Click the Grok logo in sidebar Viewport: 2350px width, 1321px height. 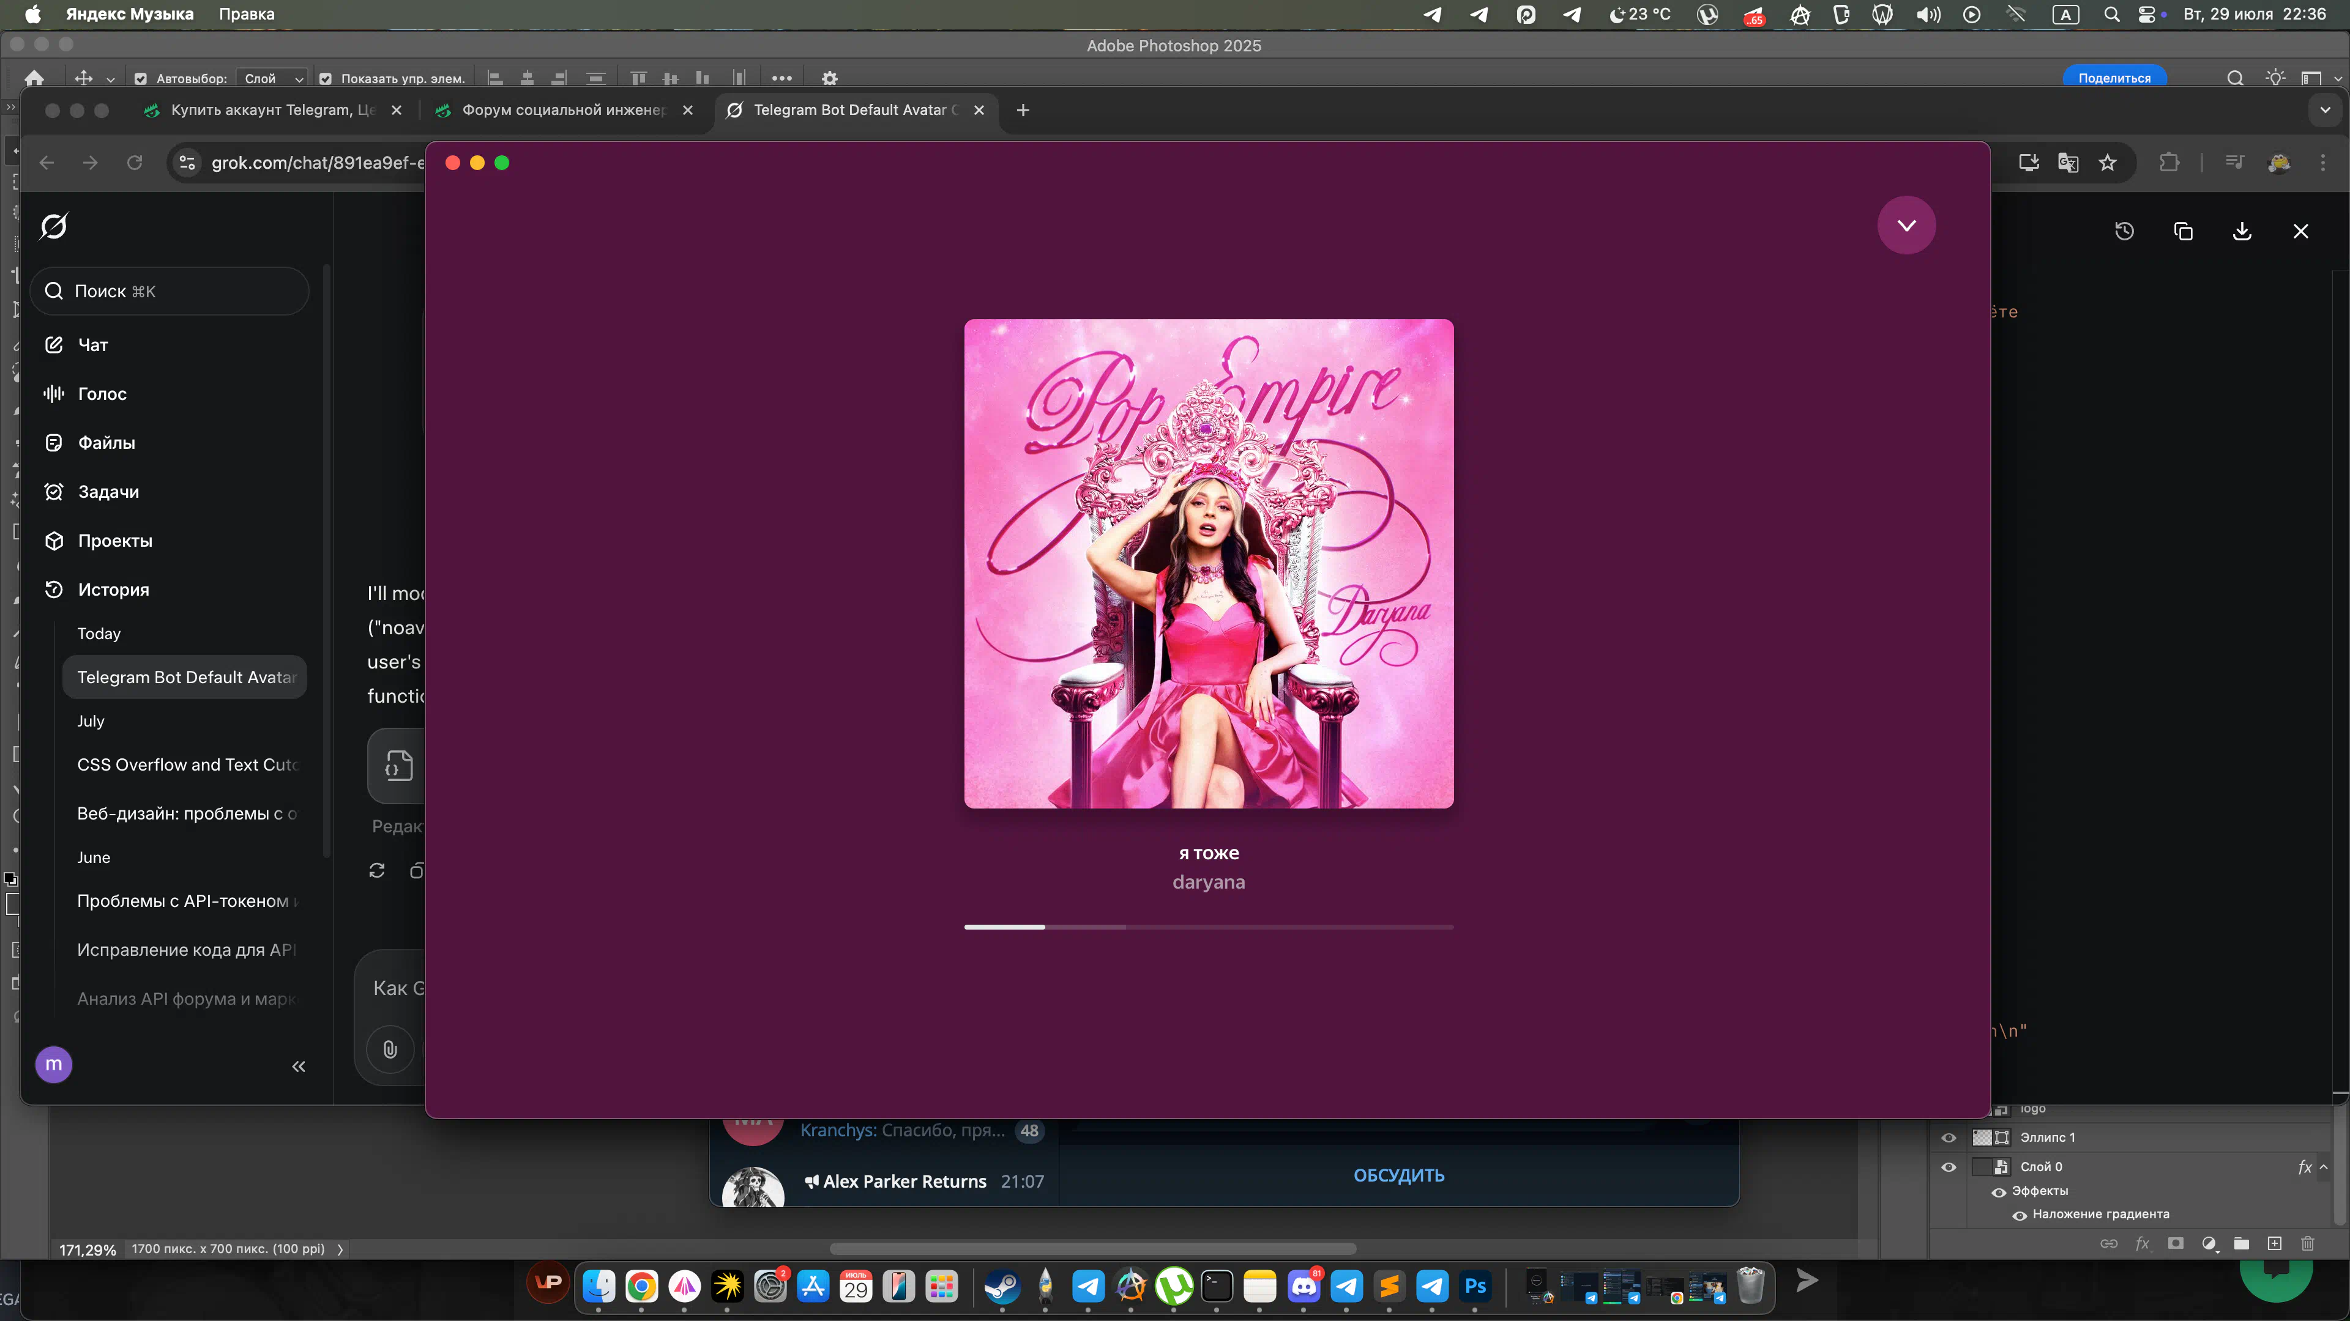pos(54,225)
